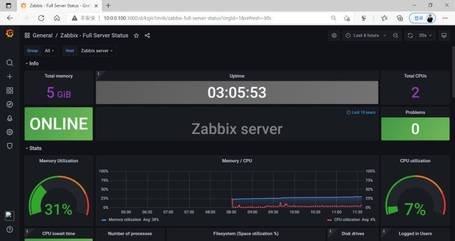Open the CPU utilization panel title menu
The width and height of the screenshot is (455, 241).
(x=415, y=161)
